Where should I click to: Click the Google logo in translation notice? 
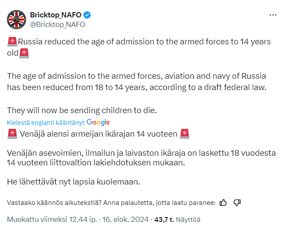(98, 122)
